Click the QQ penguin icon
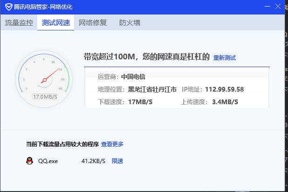Screen dimensions: 288x192 click(29, 161)
